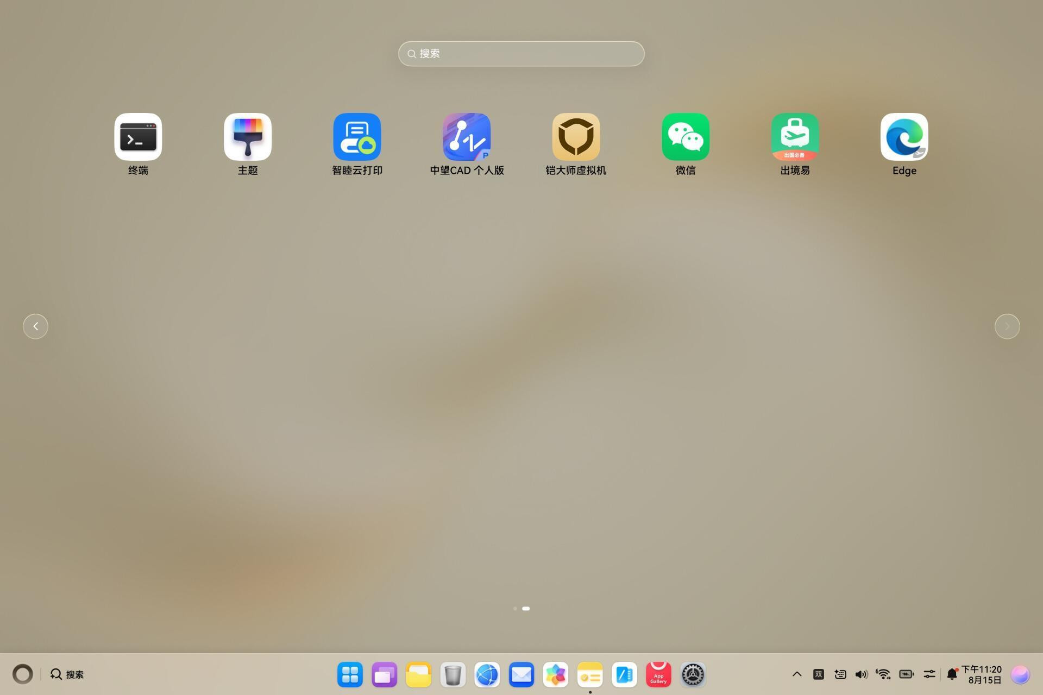Click the 搜索 field above the apps
The width and height of the screenshot is (1043, 695).
coord(521,54)
